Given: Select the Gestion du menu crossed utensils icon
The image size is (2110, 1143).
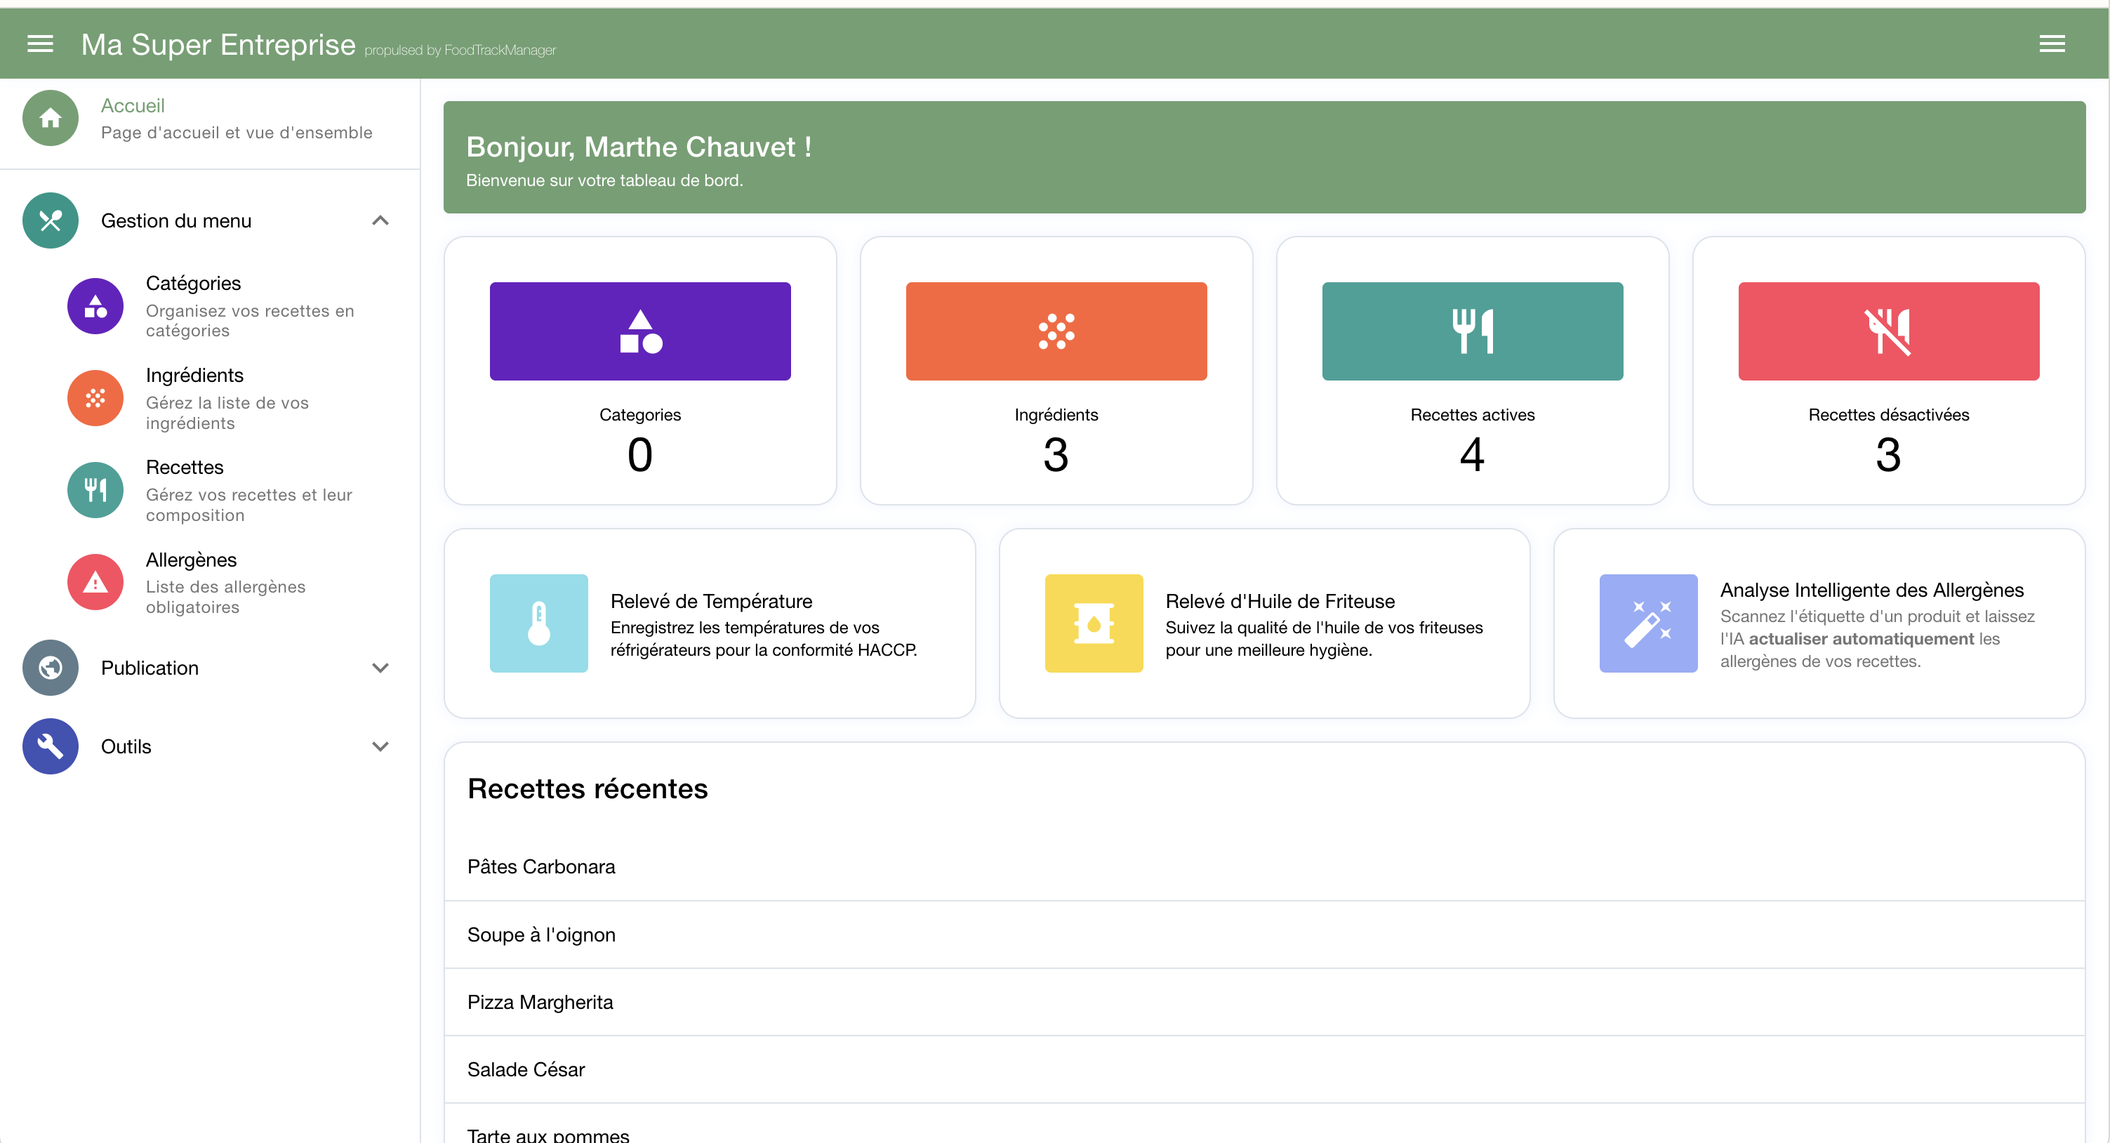Looking at the screenshot, I should (49, 220).
